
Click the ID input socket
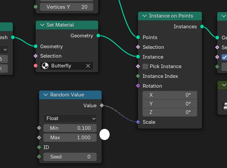39,147
